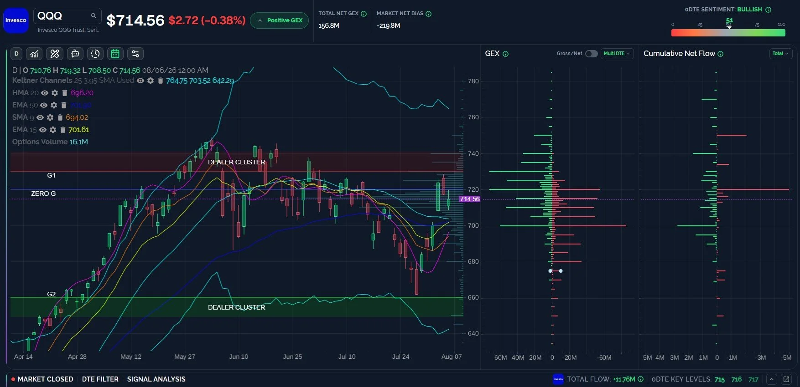Click the 0DTE sentiment gradient bar
800x387 pixels.
[728, 33]
